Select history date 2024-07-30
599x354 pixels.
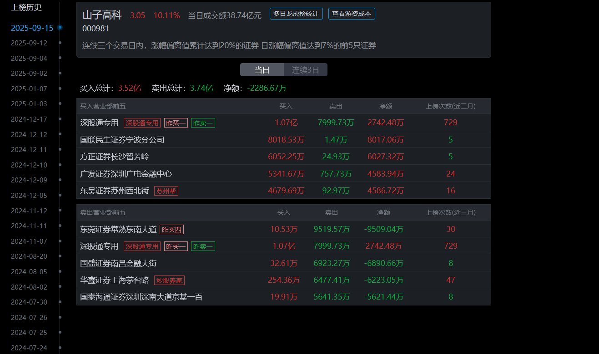(29, 302)
